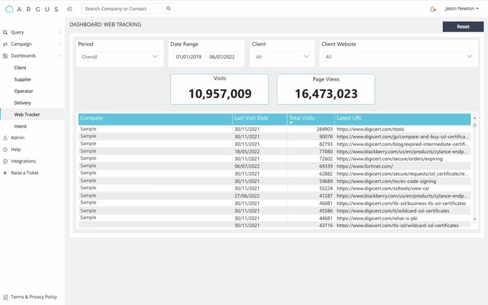Click the Campaign megaphone icon

pos(5,44)
